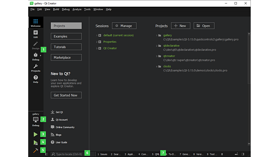This screenshot has width=279, height=157.
Task: Switch to Edit mode in sidebar
Action: point(36,34)
